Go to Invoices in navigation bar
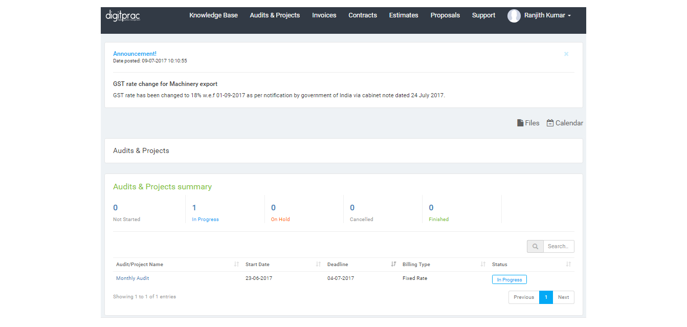 pyautogui.click(x=324, y=15)
